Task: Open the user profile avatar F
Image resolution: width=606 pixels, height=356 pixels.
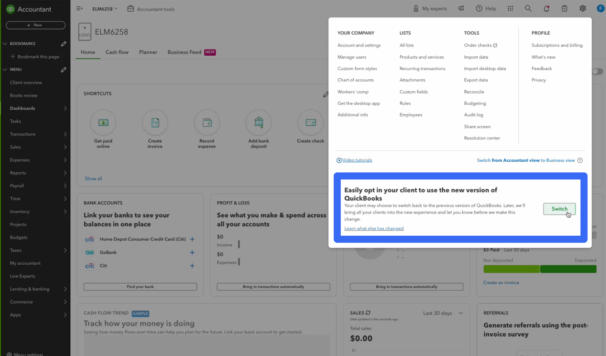Action: [x=600, y=8]
